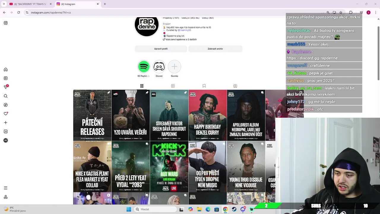Image resolution: width=380 pixels, height=214 pixels.
Task: Switch to the Tagged photos tab
Action: 235,86
